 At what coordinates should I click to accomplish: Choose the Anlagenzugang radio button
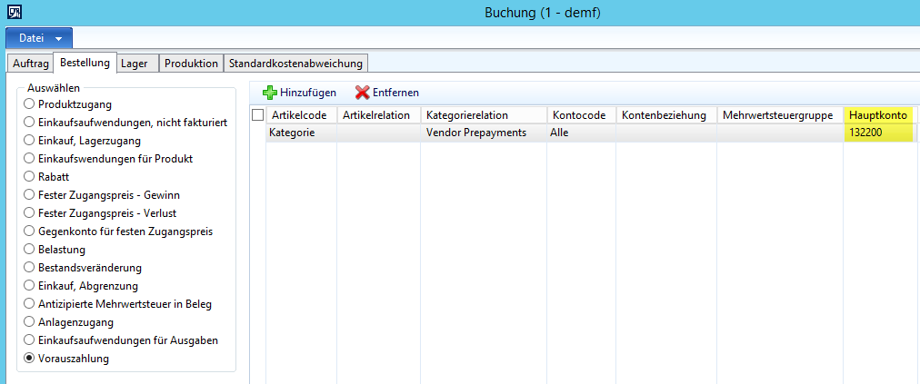click(x=30, y=322)
